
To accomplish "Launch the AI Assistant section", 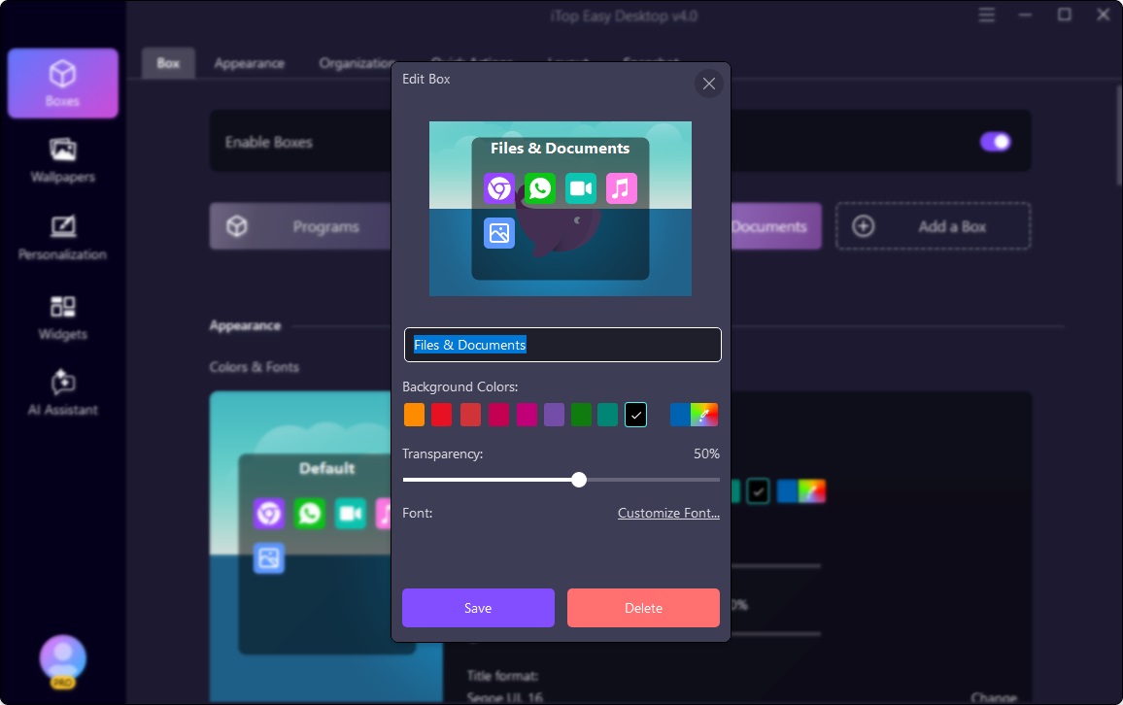I will 63,393.
